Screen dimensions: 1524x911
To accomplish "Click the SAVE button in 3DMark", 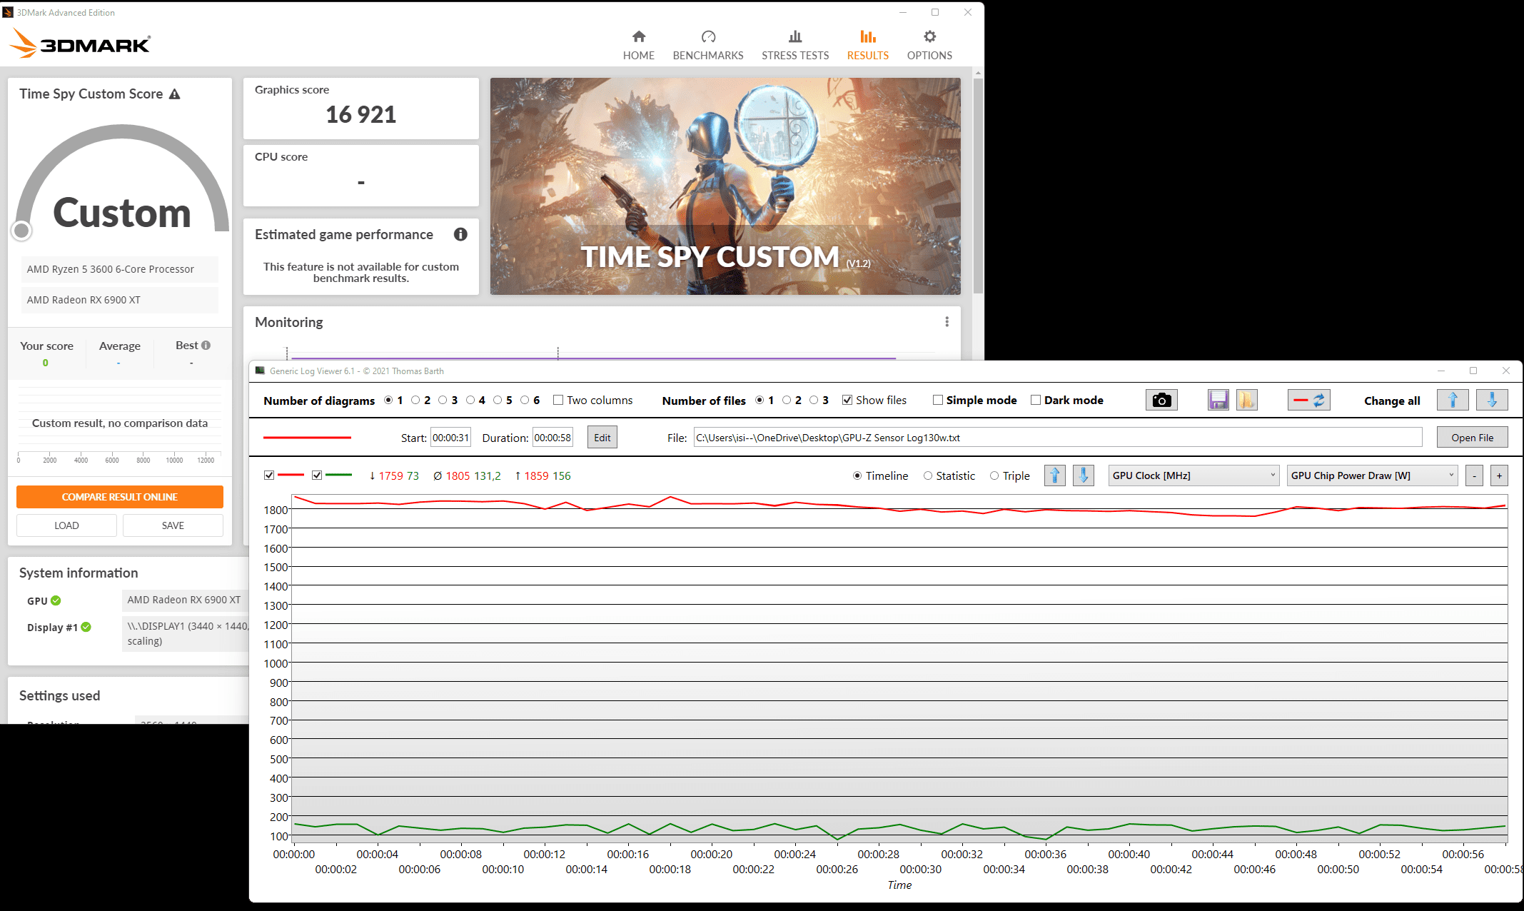I will [173, 525].
